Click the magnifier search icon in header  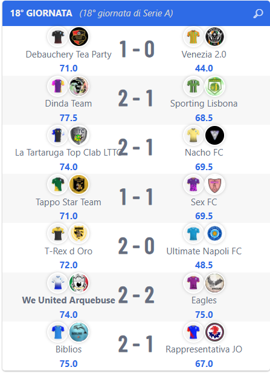click(x=258, y=13)
